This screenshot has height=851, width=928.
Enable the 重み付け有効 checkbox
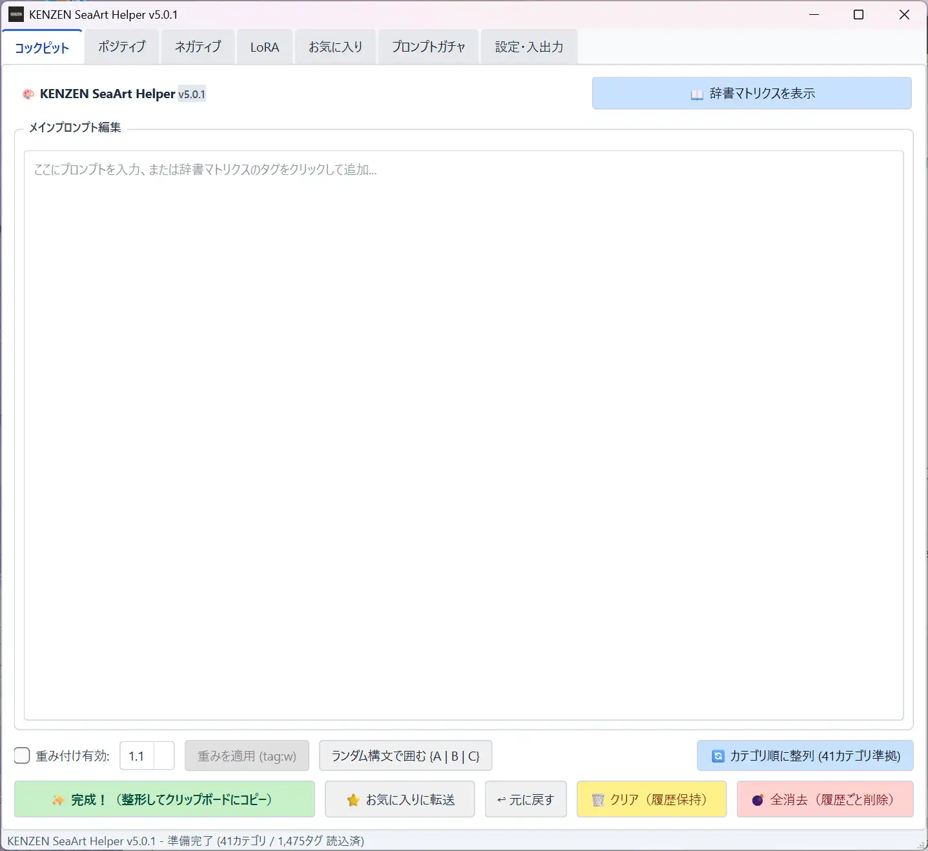22,755
